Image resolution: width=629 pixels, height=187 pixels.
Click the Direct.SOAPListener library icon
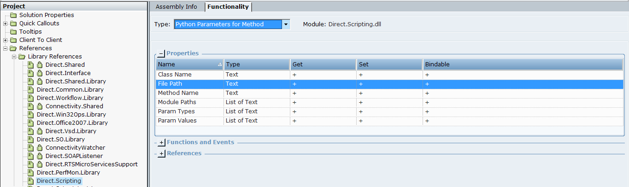click(x=31, y=156)
